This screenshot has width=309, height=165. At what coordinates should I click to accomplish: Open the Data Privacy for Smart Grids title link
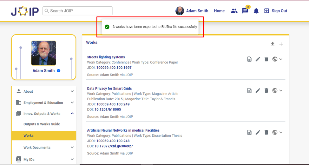[x=109, y=89]
